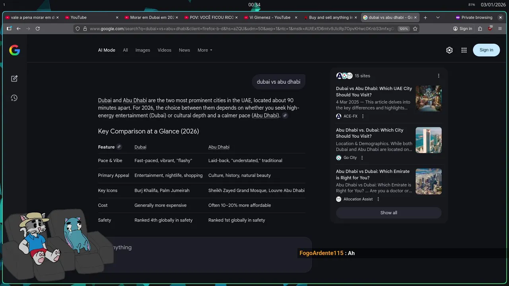Open options for the ACE-FX source

[363, 116]
